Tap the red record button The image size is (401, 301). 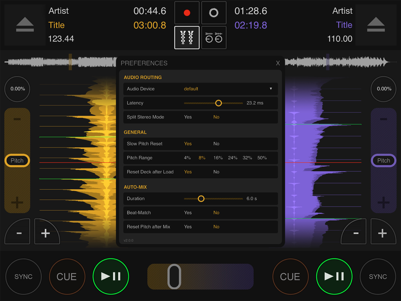coord(187,13)
